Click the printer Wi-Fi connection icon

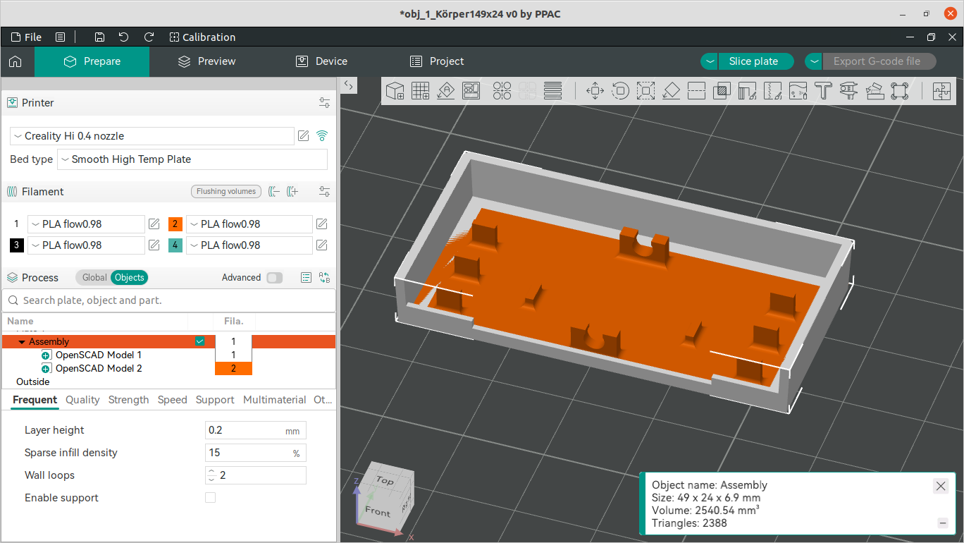322,136
